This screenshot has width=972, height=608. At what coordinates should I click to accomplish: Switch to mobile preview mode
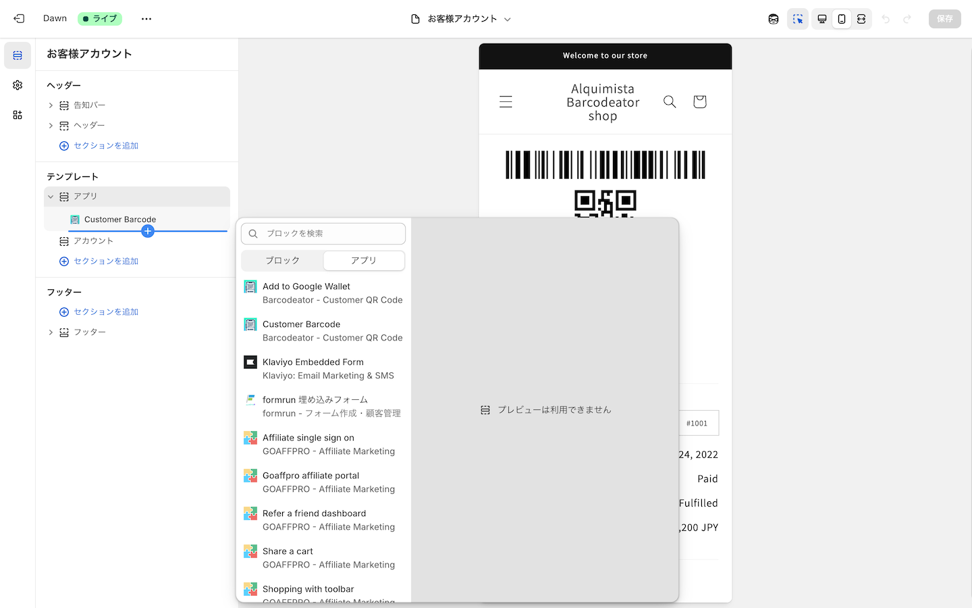(x=841, y=19)
